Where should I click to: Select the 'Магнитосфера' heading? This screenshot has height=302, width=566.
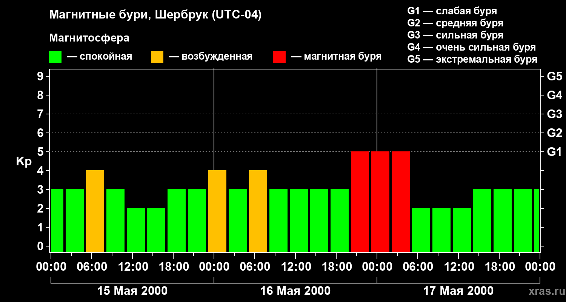[x=89, y=38]
